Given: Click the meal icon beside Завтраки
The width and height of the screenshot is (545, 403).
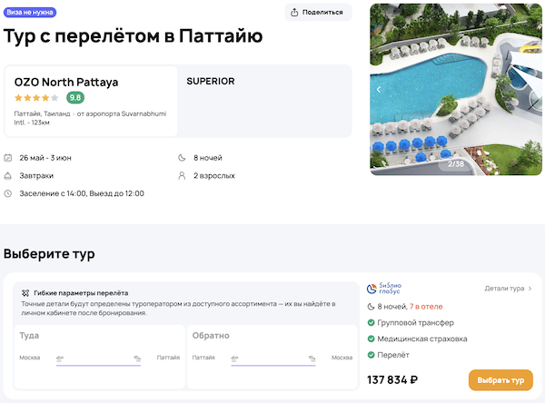Looking at the screenshot, I should tap(8, 176).
